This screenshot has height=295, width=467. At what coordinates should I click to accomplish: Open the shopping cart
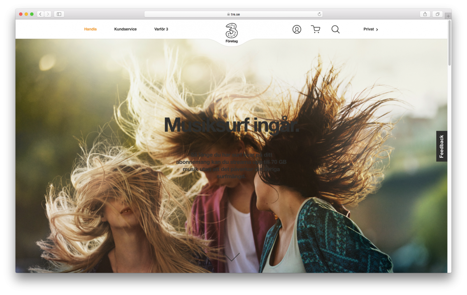point(315,29)
